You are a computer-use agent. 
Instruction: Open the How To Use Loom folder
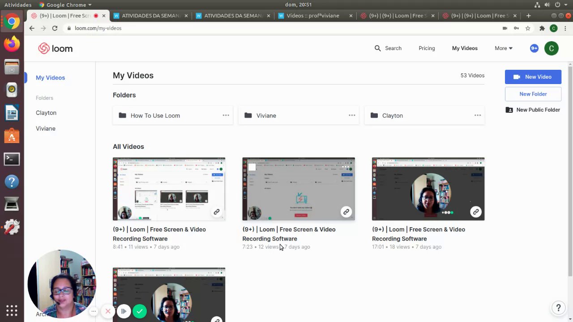coord(173,115)
